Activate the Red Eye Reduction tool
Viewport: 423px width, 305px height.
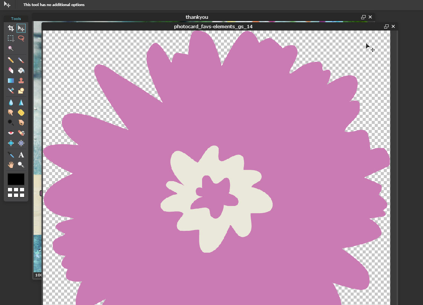(11, 133)
